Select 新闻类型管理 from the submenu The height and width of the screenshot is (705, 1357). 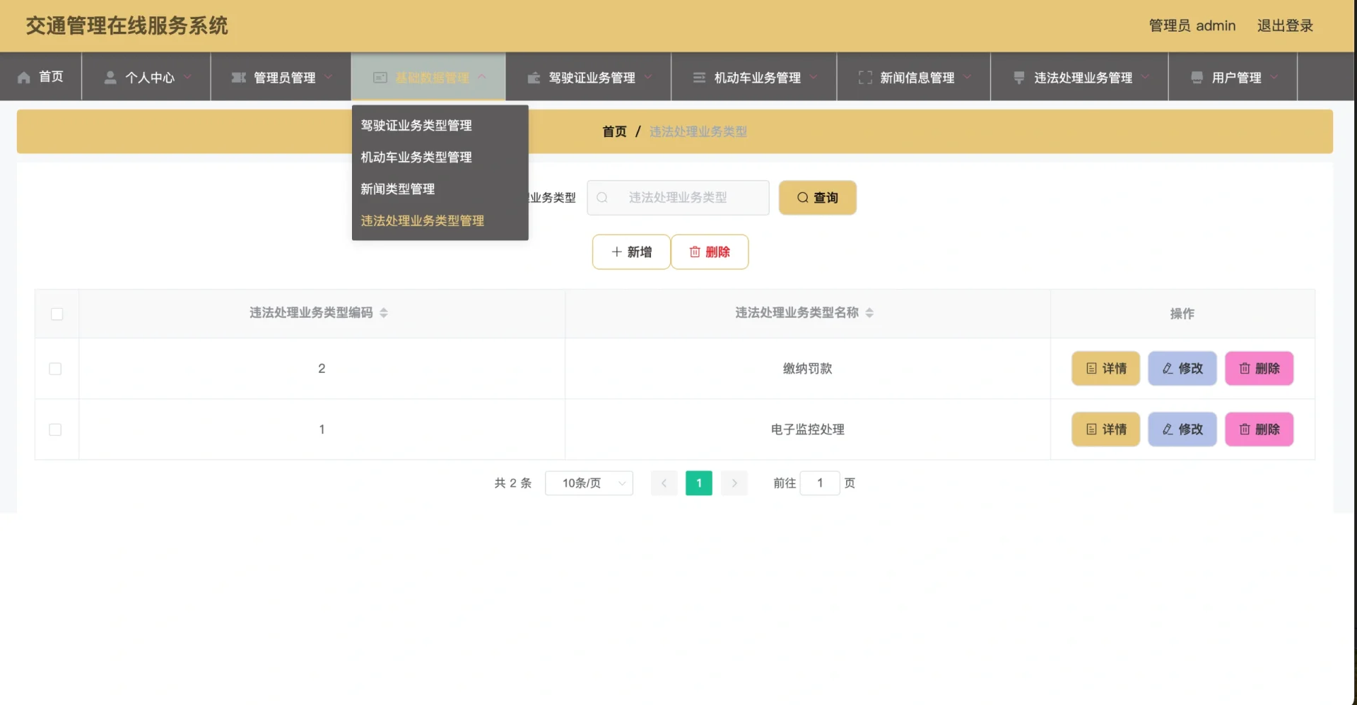coord(398,189)
